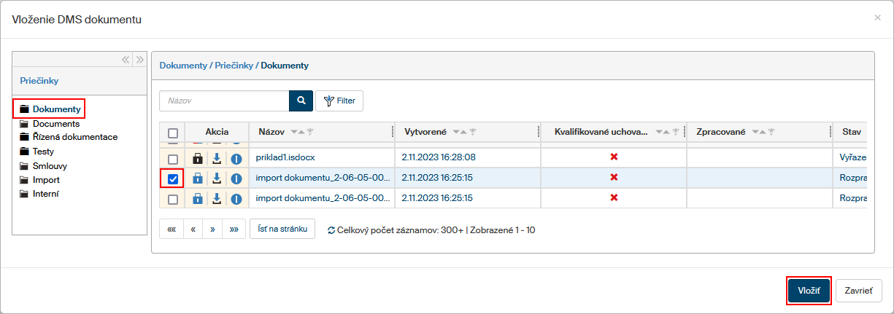
Task: Select the Řízená dokumentace folder
Action: (x=74, y=137)
